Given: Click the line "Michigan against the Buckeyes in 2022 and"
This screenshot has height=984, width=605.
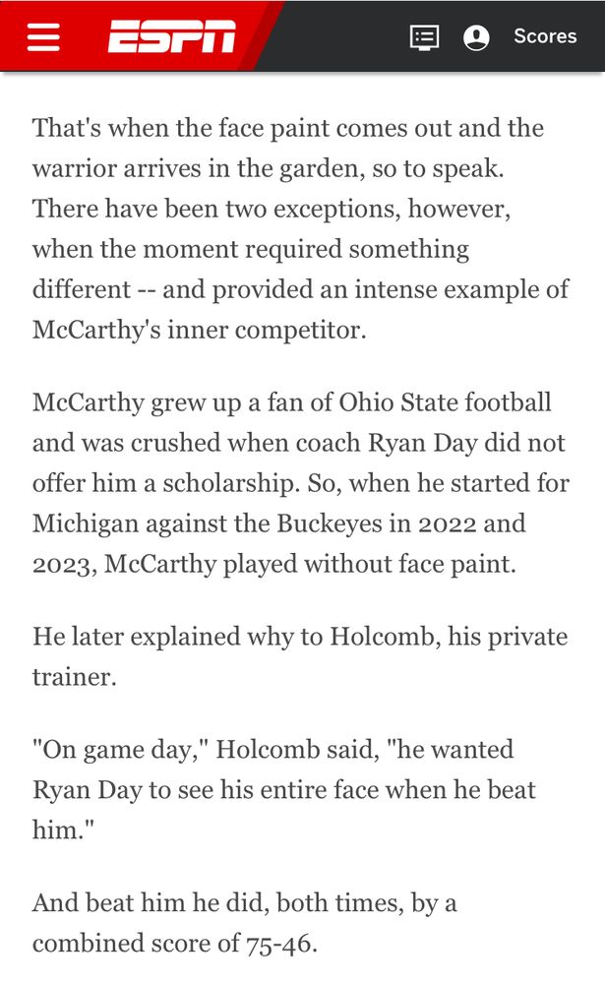Looking at the screenshot, I should click(279, 523).
